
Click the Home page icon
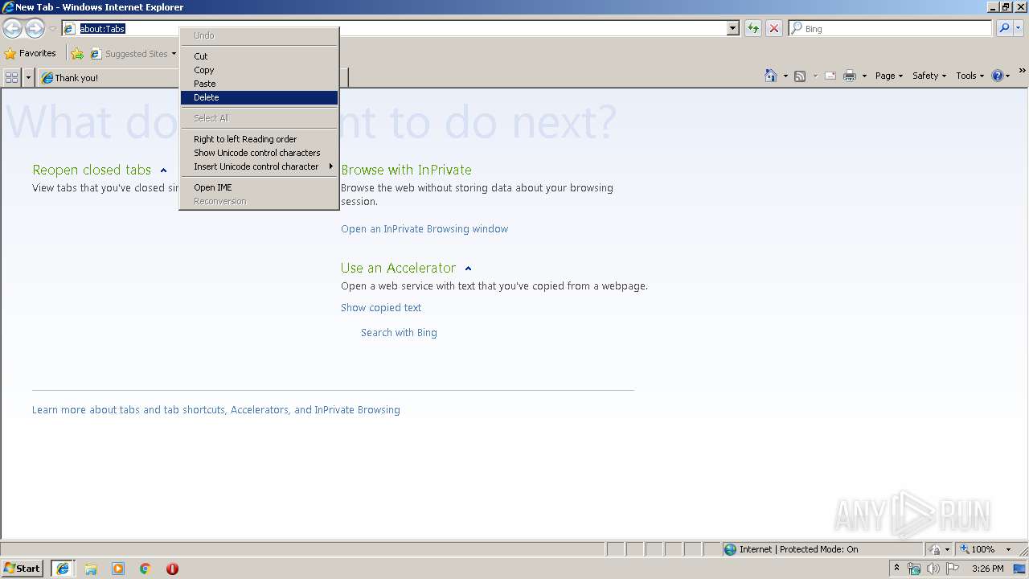click(771, 76)
